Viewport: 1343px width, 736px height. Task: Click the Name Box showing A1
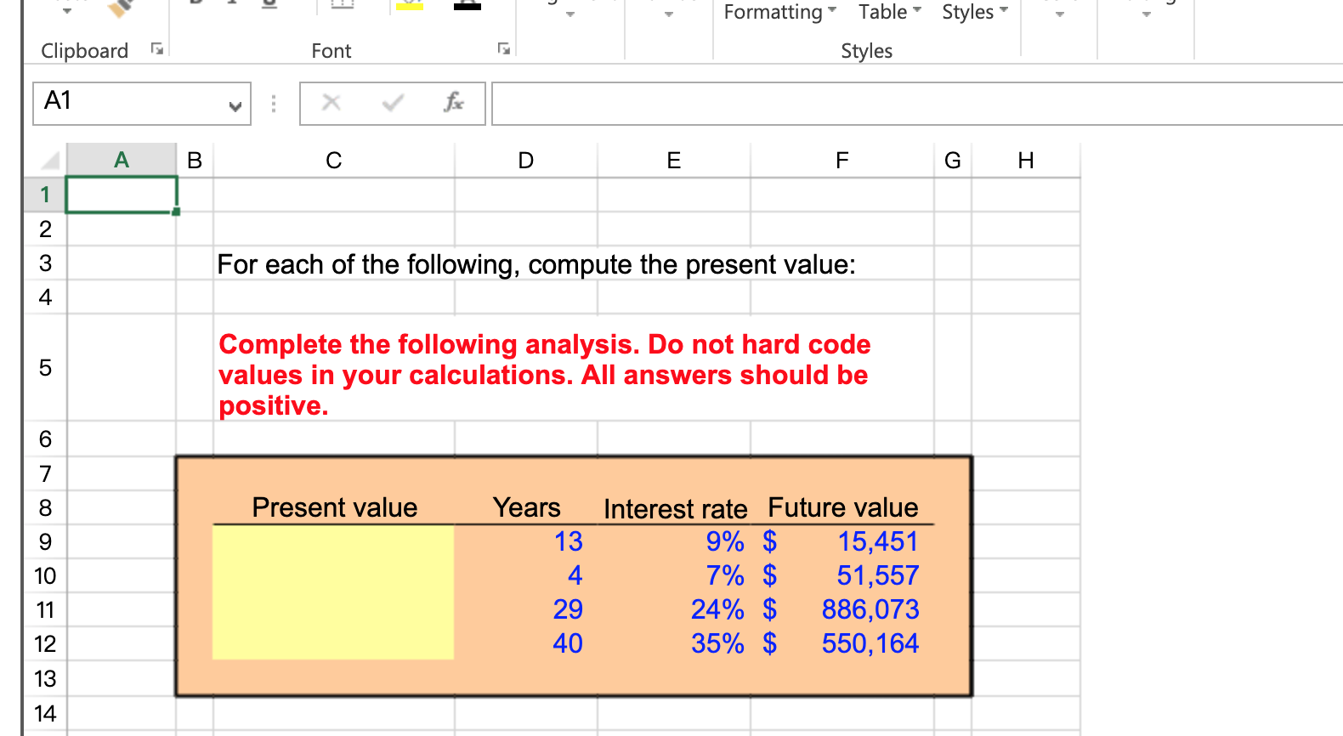142,104
